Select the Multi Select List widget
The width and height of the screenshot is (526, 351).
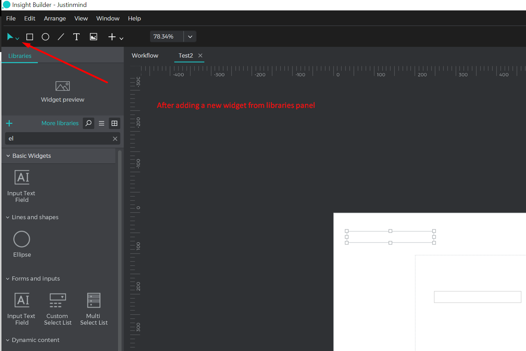pos(94,309)
